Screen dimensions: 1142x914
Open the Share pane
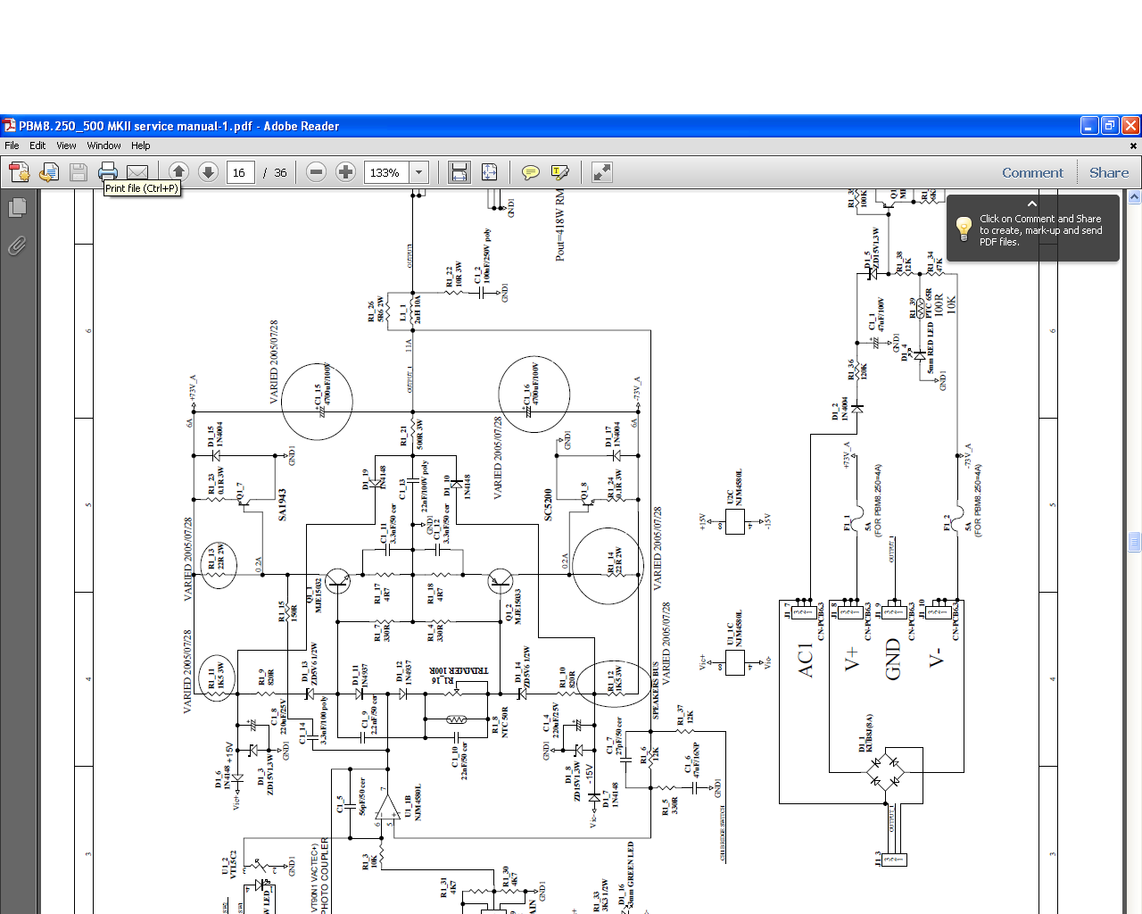pyautogui.click(x=1109, y=172)
